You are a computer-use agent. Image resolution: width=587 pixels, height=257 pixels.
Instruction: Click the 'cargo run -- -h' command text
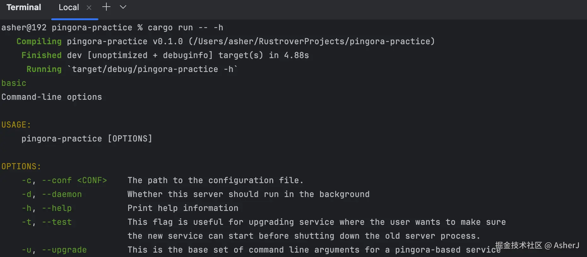pyautogui.click(x=185, y=28)
